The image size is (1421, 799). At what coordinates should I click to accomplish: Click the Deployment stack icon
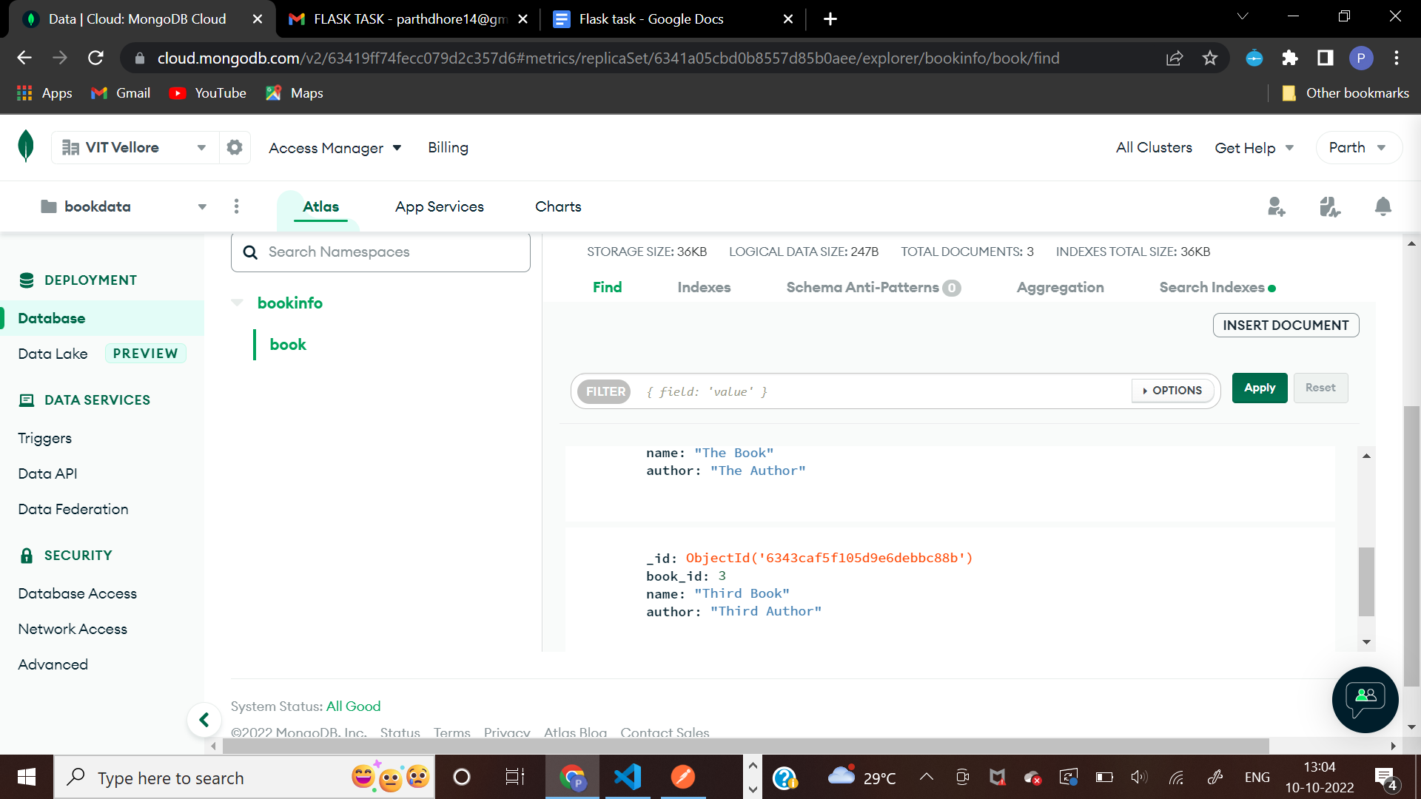click(27, 280)
